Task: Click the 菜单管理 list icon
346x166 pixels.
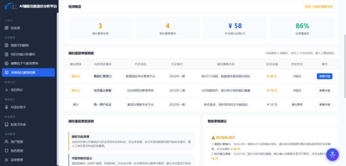Action: 7,160
